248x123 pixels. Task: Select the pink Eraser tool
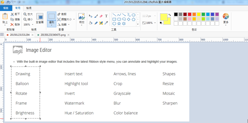click(101, 16)
